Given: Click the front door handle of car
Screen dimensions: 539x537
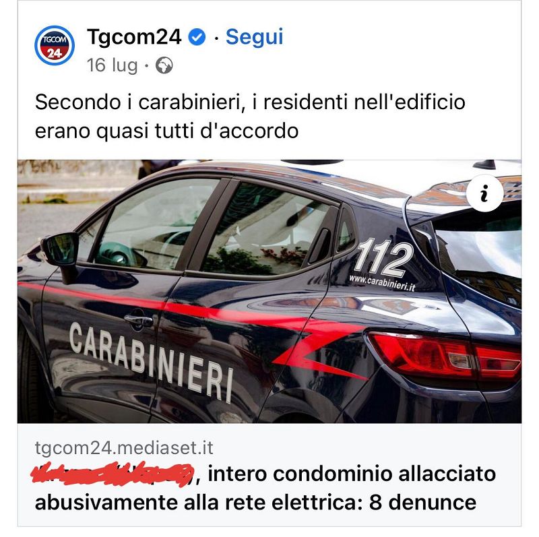Looking at the screenshot, I should [138, 320].
